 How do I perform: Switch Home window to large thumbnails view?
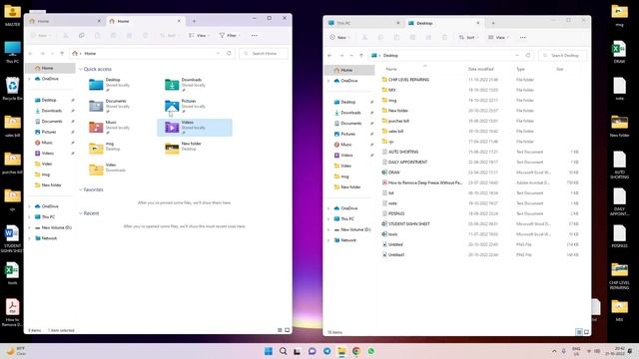pos(287,330)
